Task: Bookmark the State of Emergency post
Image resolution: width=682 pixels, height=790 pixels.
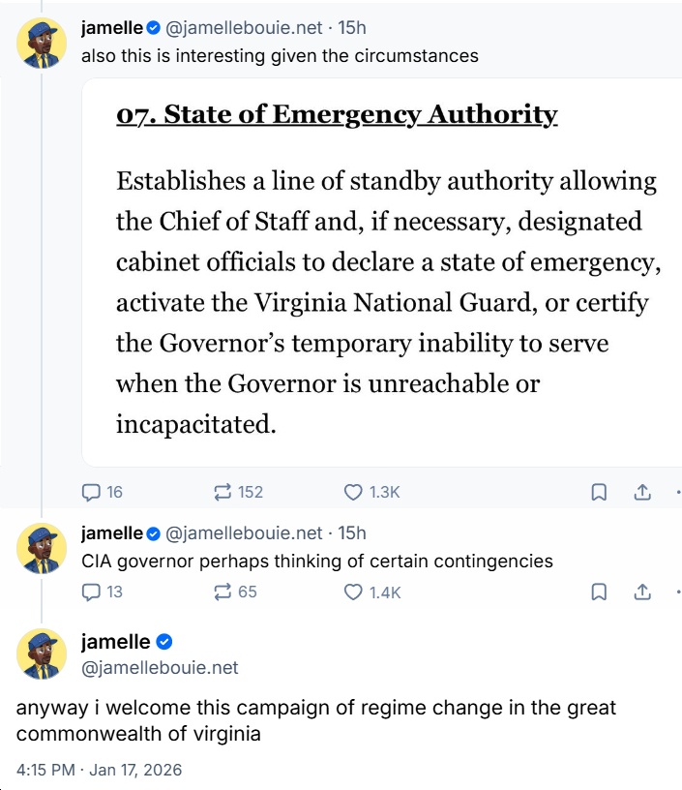Action: click(599, 492)
